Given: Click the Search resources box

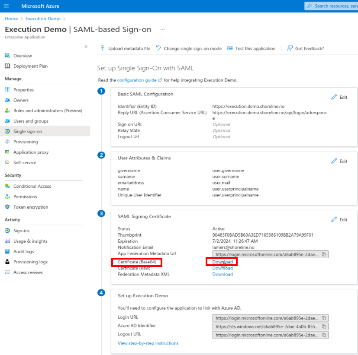Looking at the screenshot, I should (x=331, y=6).
